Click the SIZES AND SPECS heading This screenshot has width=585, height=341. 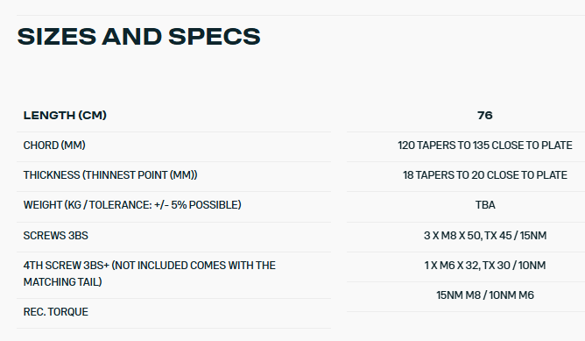138,37
